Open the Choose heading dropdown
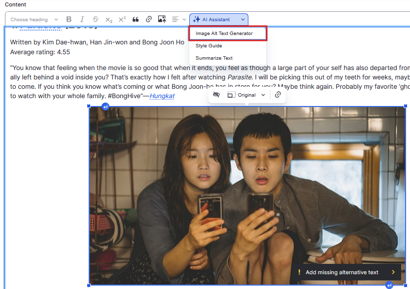 pos(34,20)
